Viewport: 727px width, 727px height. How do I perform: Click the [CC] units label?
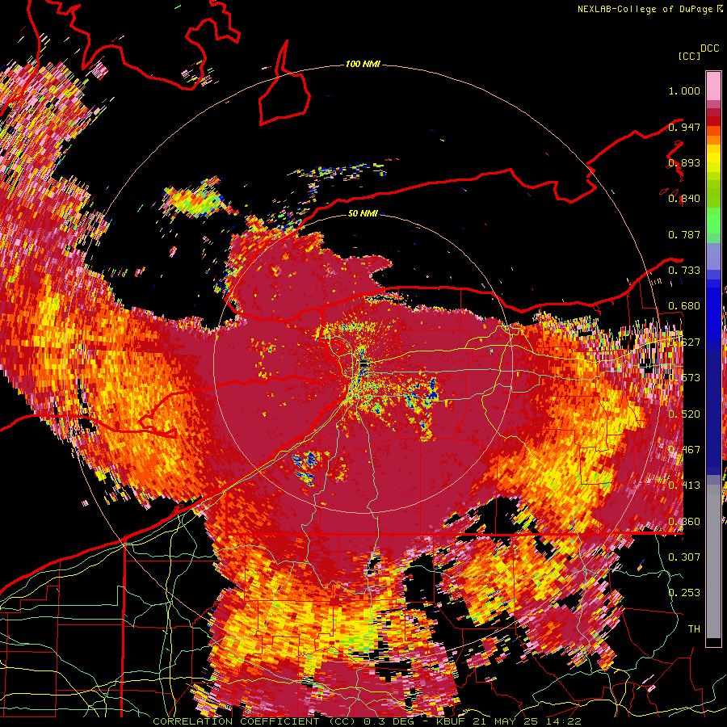tap(689, 56)
